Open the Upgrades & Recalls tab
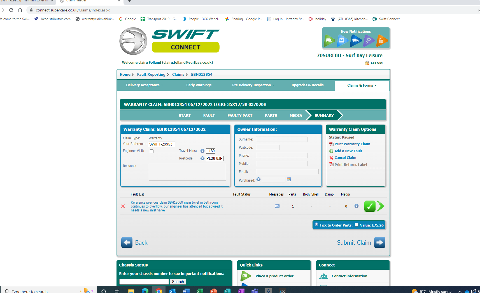The height and width of the screenshot is (293, 480). pyautogui.click(x=307, y=85)
